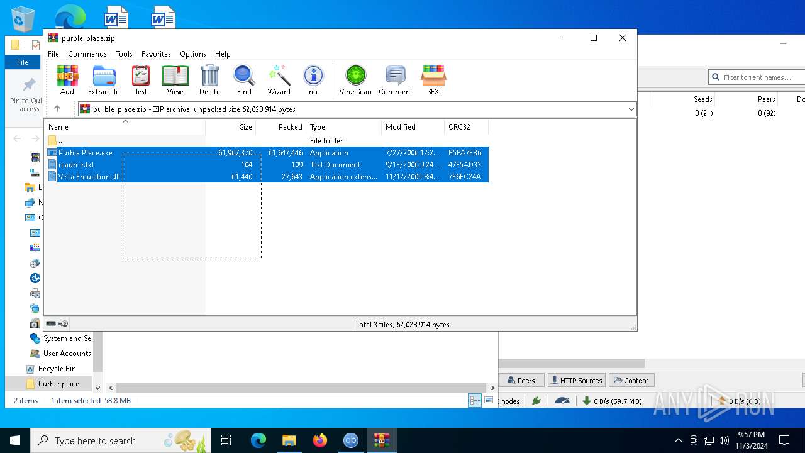Click the drive icon in WinRAR status bar
805x453 pixels.
tap(51, 323)
